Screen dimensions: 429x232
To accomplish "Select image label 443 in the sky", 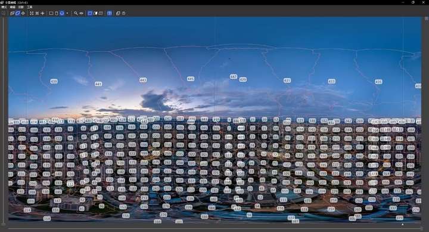I will [x=143, y=80].
